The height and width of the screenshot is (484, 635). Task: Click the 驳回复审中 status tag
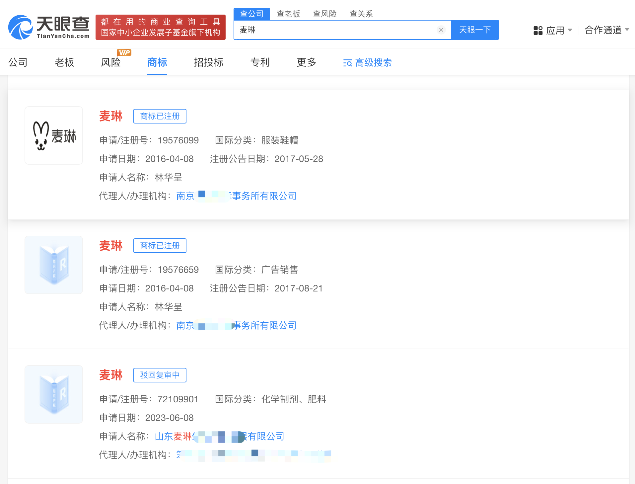tap(160, 375)
